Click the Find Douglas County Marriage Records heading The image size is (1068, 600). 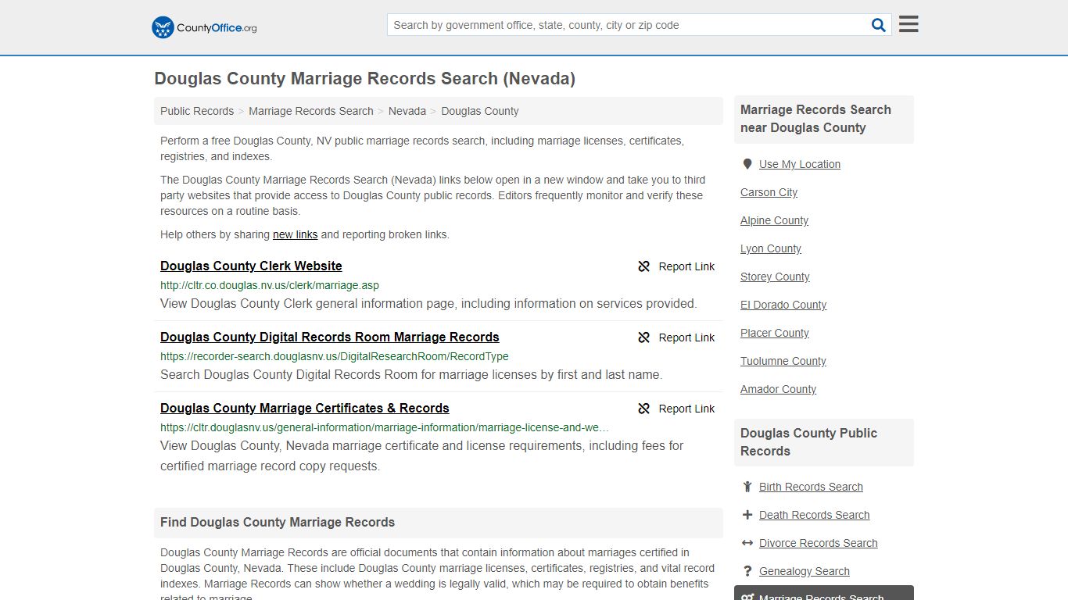tap(278, 522)
